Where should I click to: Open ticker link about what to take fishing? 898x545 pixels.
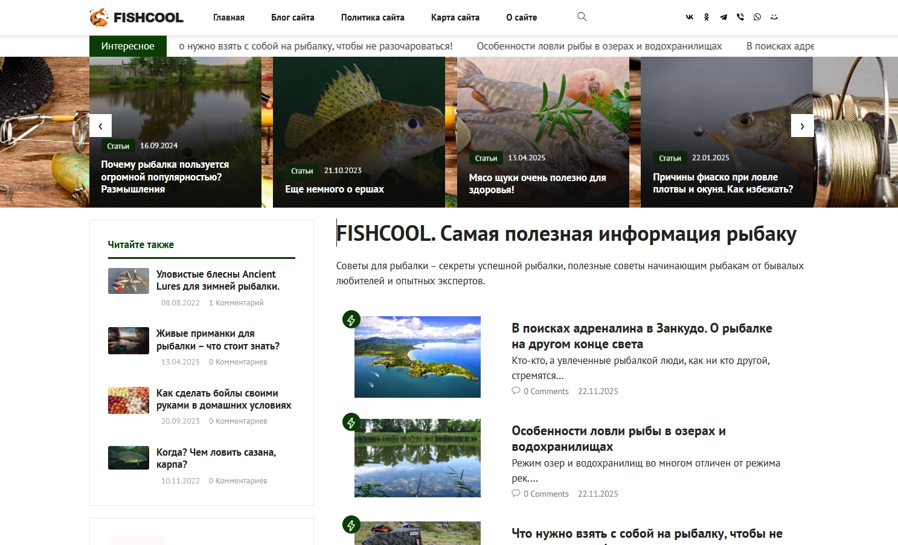(x=316, y=46)
